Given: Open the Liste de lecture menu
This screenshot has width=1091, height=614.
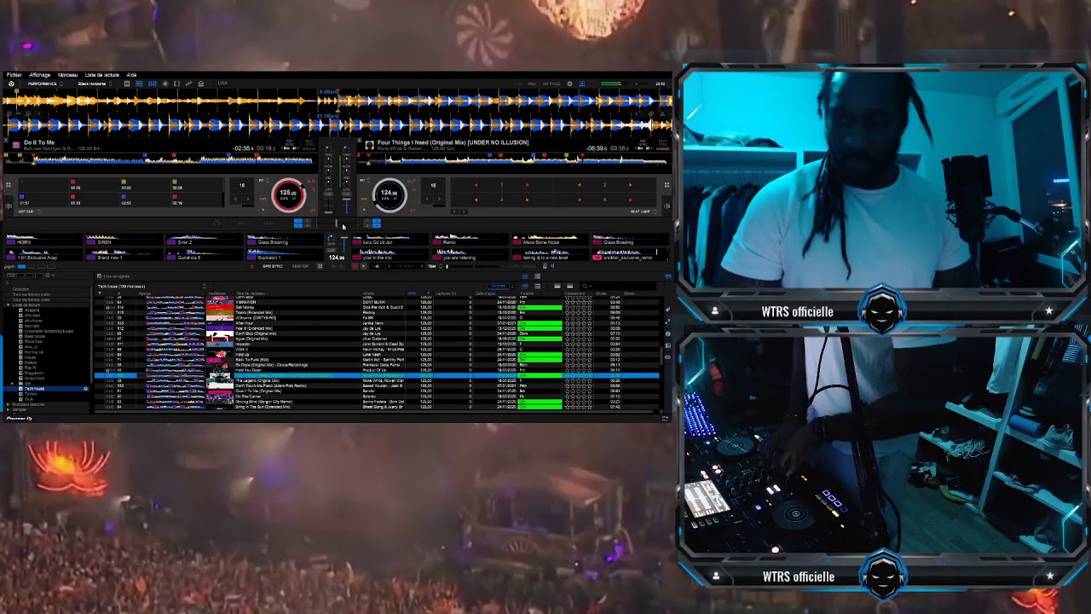Looking at the screenshot, I should [x=102, y=75].
